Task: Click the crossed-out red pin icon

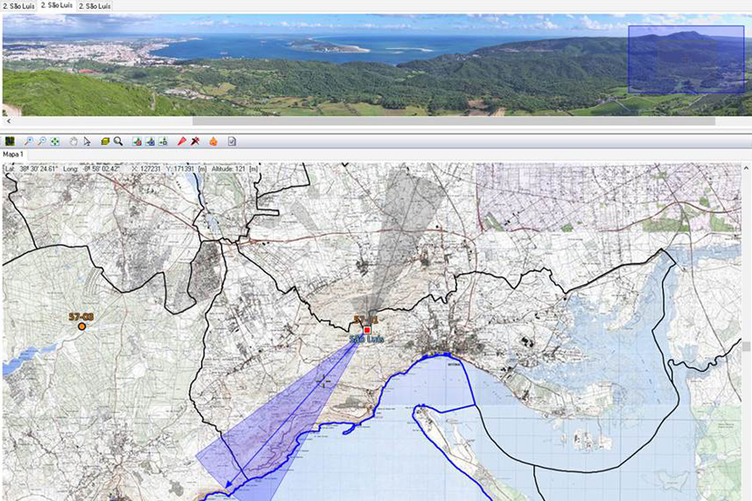Action: (x=195, y=141)
